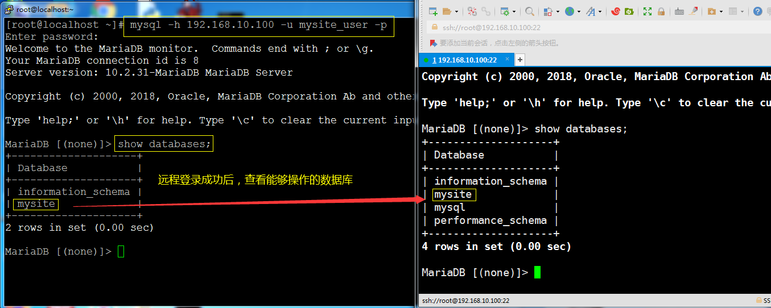Click the Xshell status bar ssh address
Viewport: 771px width, 308px height.
[465, 301]
